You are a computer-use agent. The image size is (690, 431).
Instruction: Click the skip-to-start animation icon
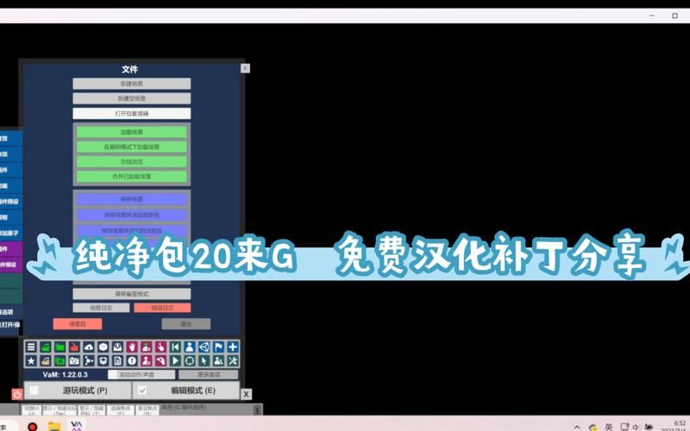[x=175, y=347]
